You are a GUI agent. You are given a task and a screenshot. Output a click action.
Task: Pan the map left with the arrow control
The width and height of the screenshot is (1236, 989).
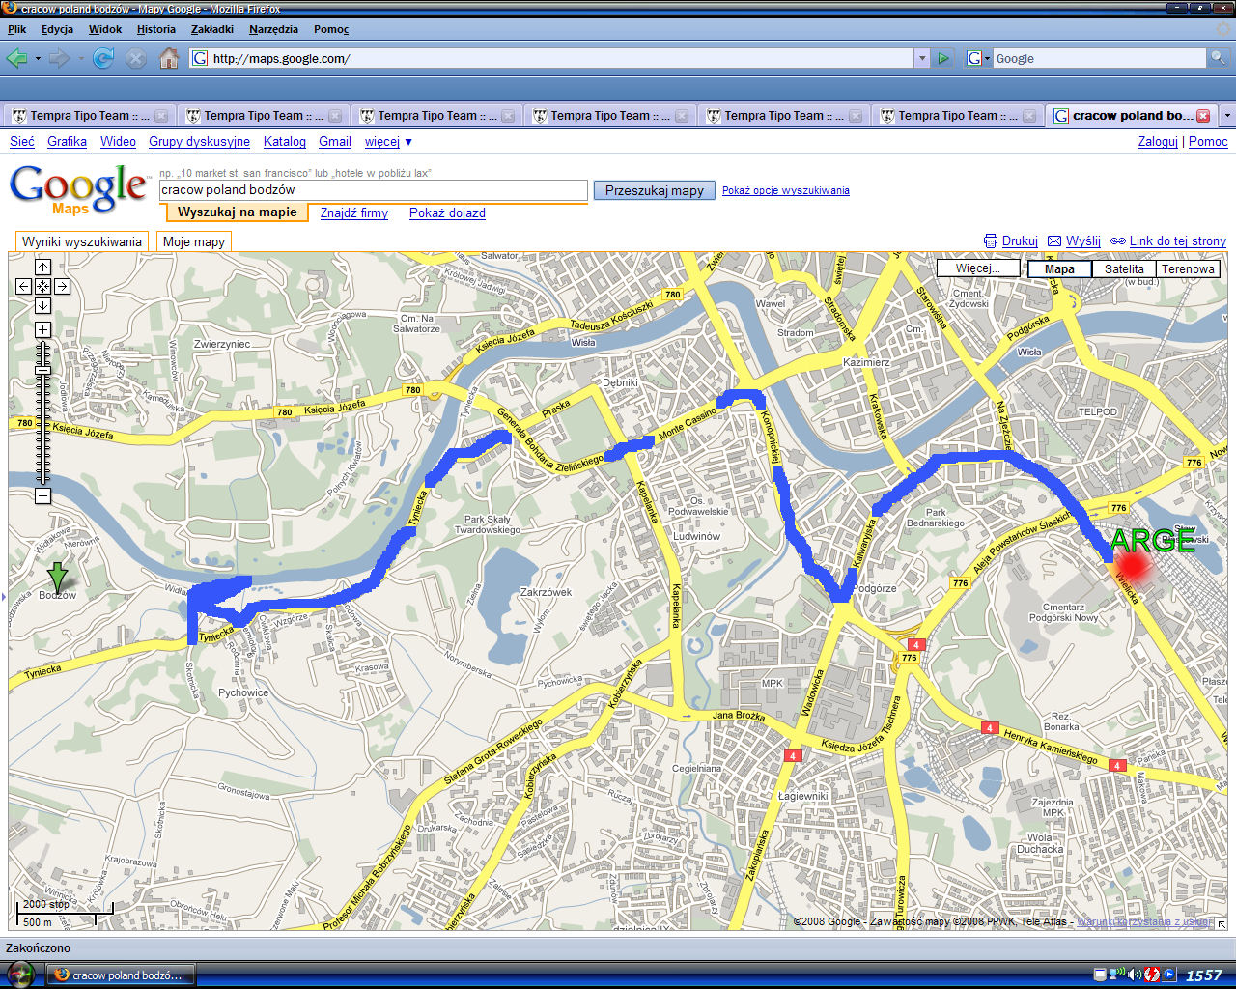23,286
